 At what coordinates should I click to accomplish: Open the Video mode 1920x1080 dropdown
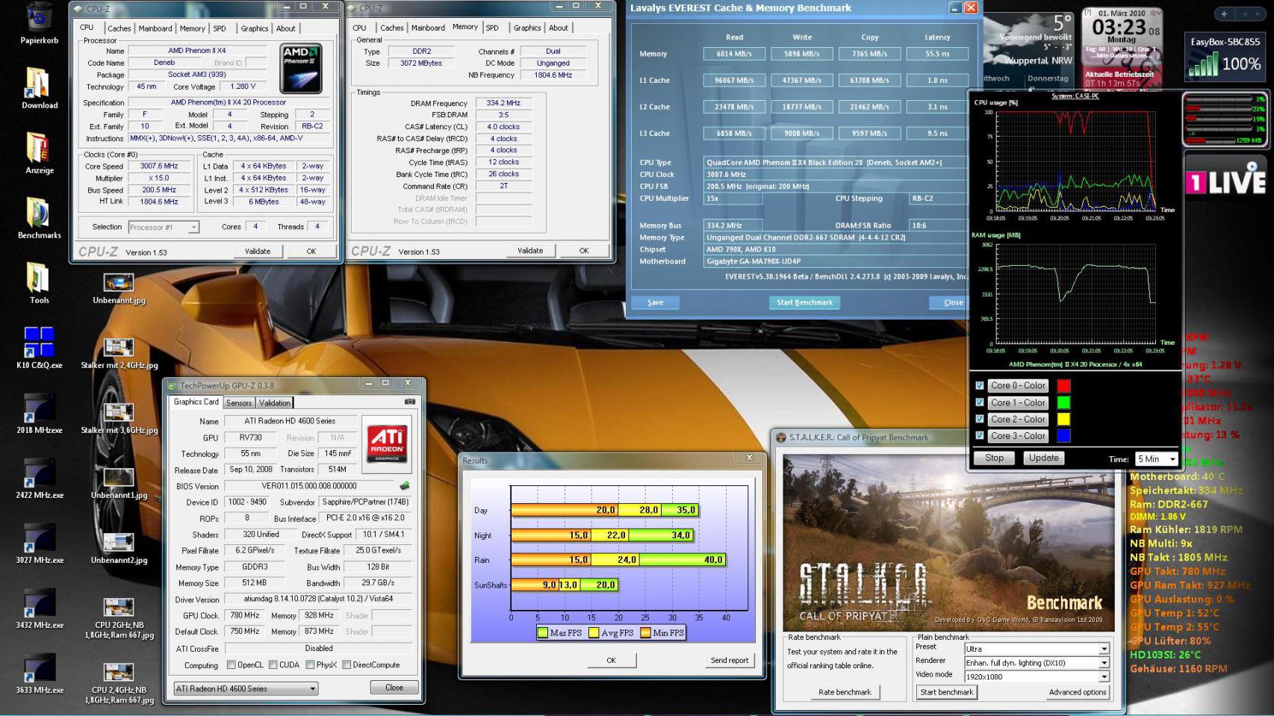(x=1037, y=676)
